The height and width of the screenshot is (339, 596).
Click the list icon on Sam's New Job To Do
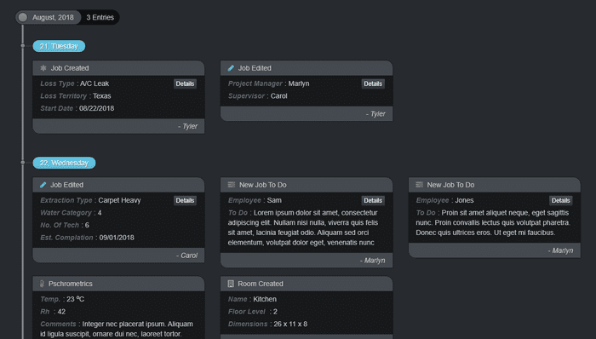[231, 185]
